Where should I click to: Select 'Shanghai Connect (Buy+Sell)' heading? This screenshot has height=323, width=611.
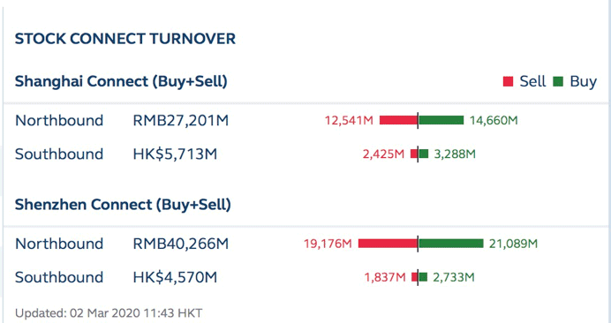pyautogui.click(x=121, y=81)
